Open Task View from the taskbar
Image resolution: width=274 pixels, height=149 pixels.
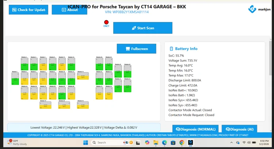tap(138, 143)
